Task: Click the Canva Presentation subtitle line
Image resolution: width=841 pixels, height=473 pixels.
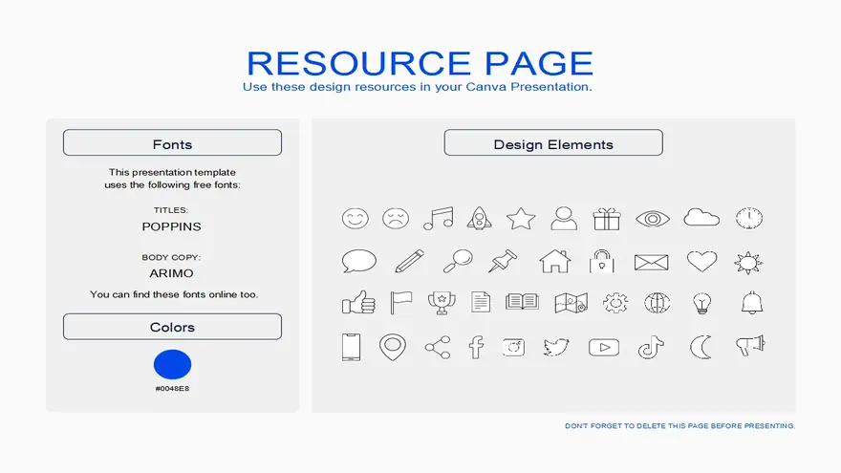Action: [x=418, y=87]
